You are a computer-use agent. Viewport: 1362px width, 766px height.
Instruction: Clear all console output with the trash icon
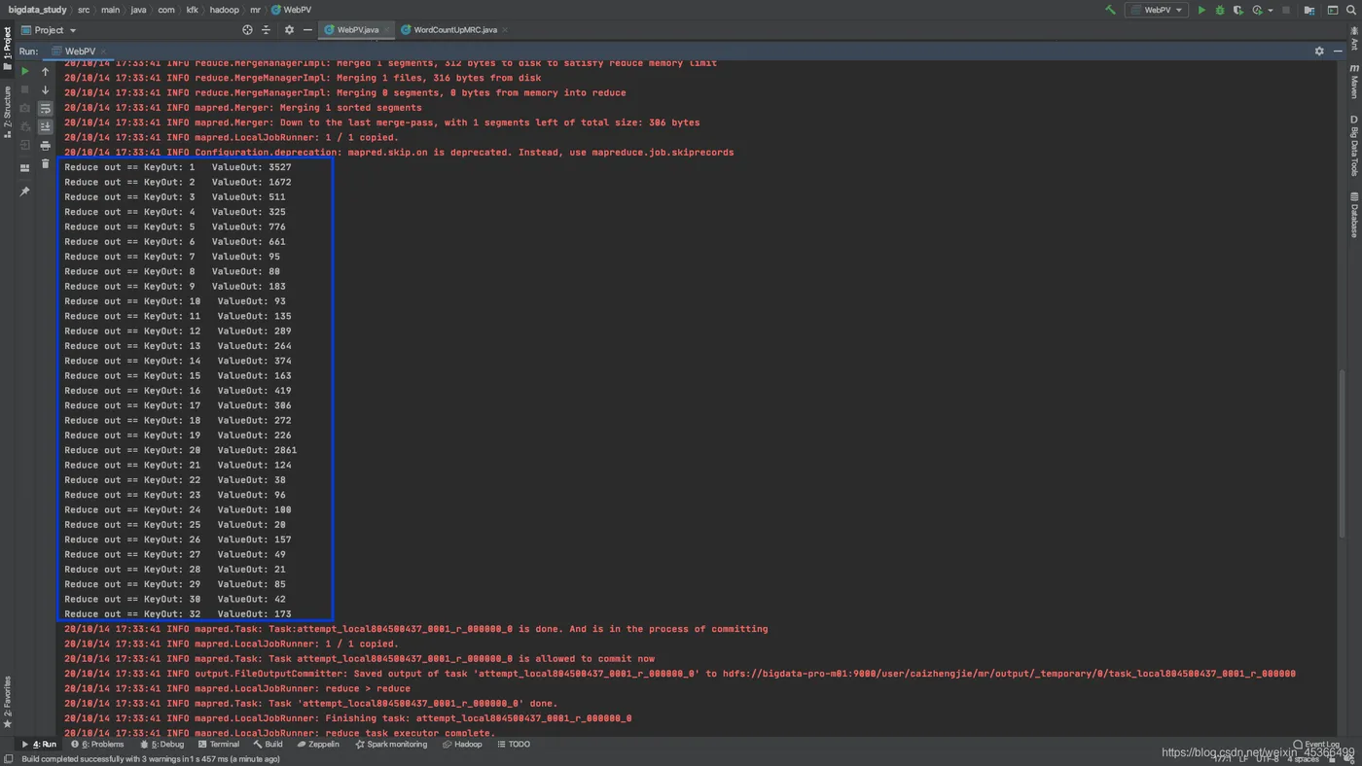[x=45, y=164]
